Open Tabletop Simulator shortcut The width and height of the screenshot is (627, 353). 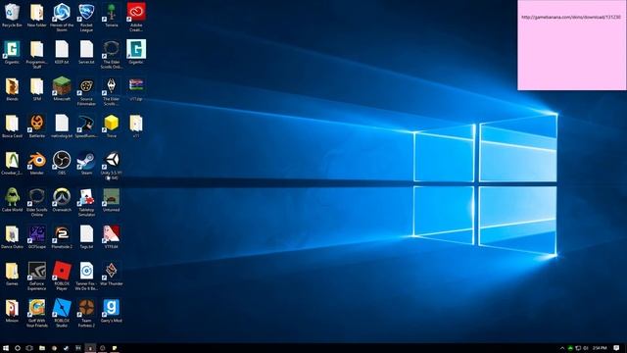(x=86, y=202)
